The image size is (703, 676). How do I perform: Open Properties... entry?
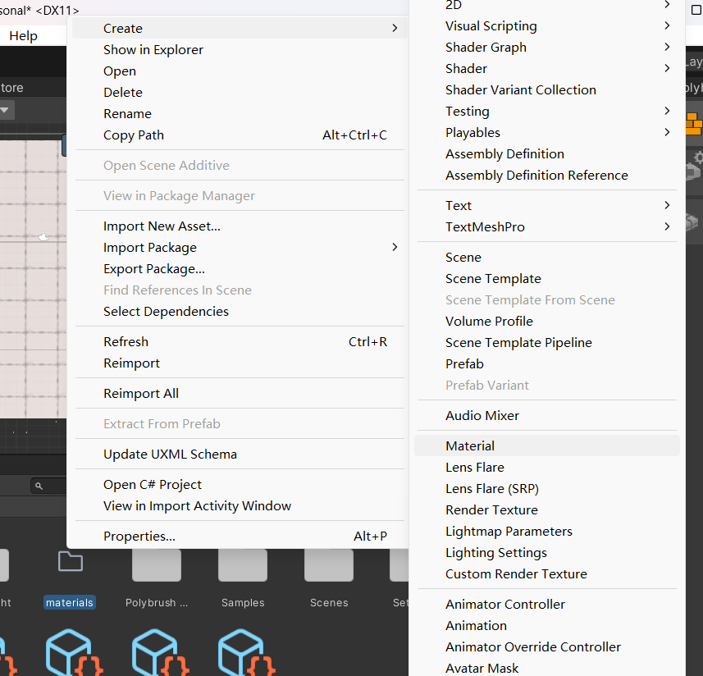coord(240,537)
